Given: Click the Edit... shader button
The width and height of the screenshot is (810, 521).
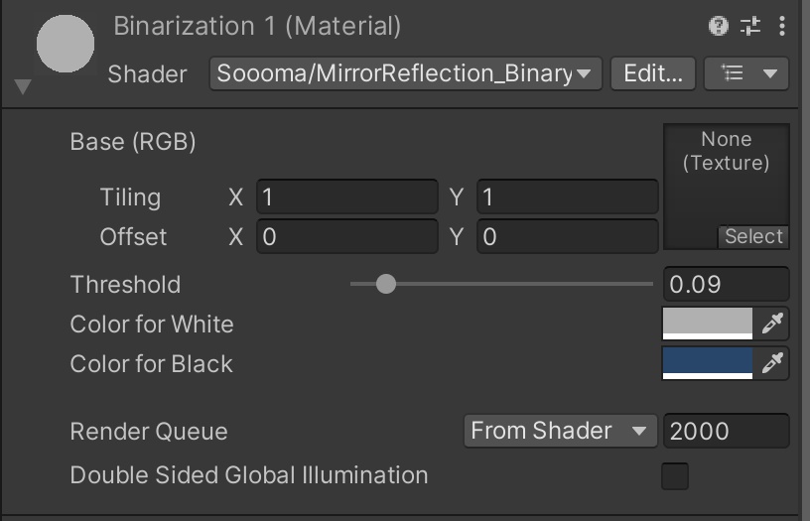Looking at the screenshot, I should click(652, 73).
